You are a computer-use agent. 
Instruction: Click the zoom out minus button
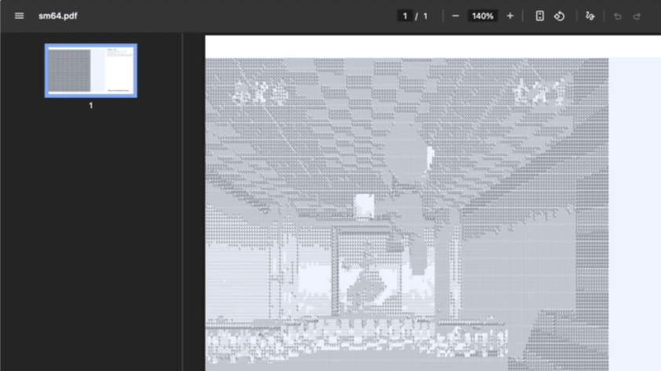coord(455,16)
